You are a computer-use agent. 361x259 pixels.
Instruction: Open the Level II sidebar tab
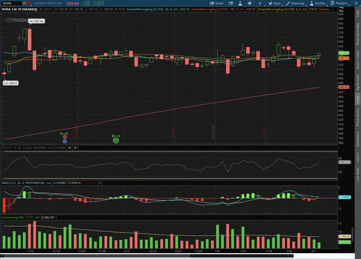[x=358, y=157]
